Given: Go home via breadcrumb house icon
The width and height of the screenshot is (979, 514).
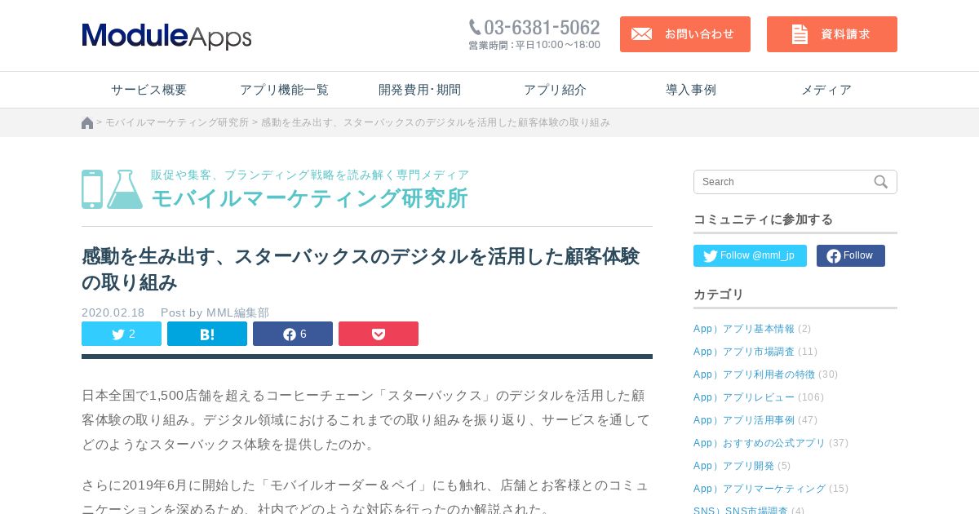Looking at the screenshot, I should click(87, 122).
